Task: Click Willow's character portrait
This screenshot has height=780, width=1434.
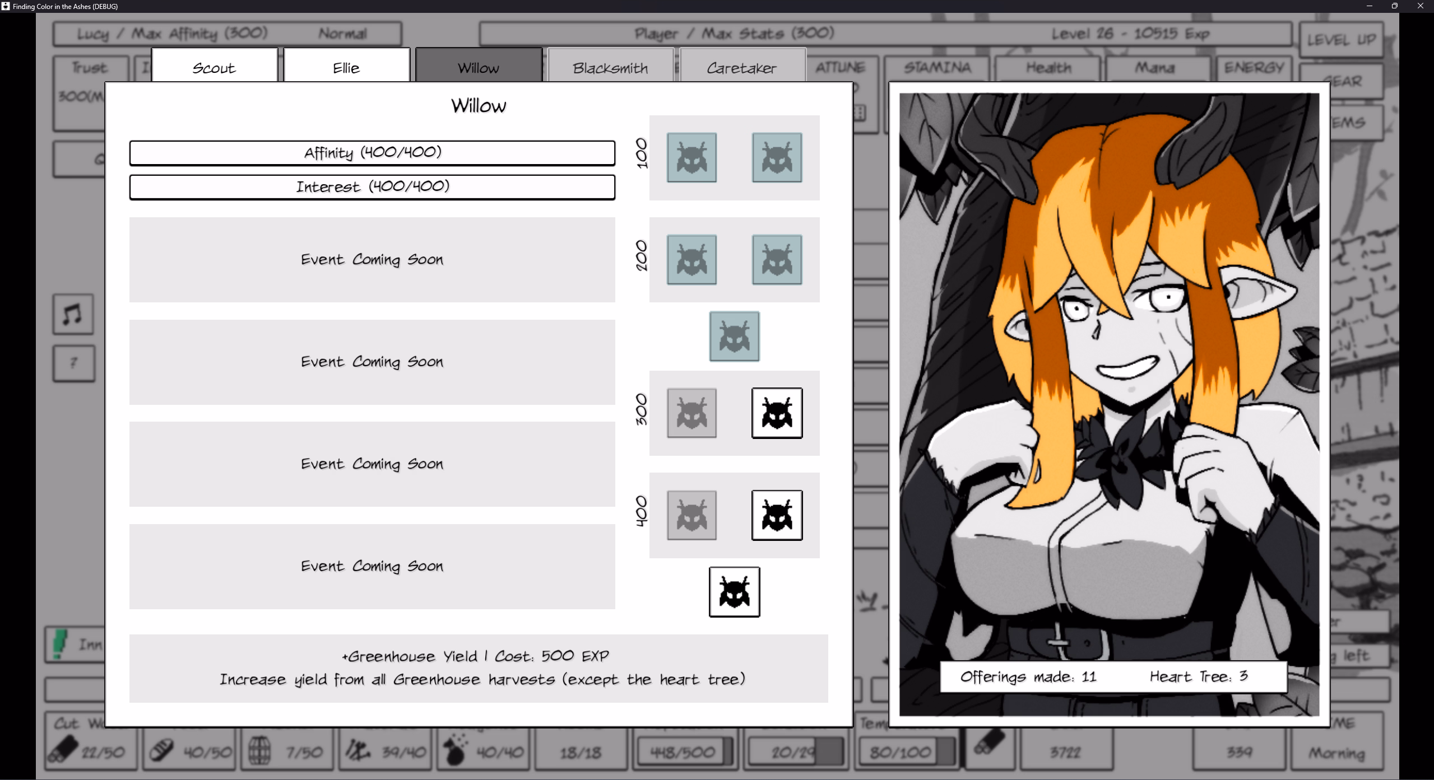Action: (1109, 392)
